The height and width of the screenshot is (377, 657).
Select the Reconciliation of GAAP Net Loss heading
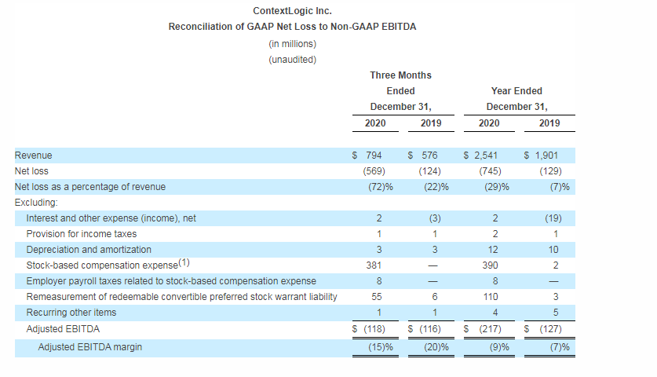pos(292,27)
